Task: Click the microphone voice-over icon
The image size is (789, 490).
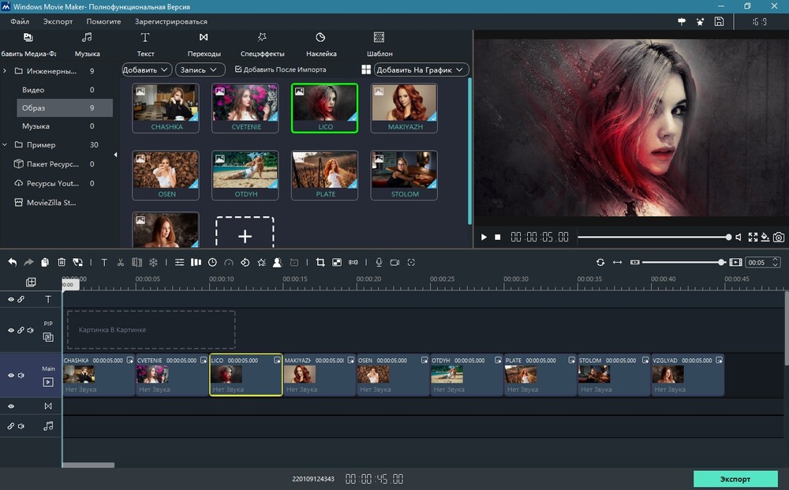Action: coord(379,262)
